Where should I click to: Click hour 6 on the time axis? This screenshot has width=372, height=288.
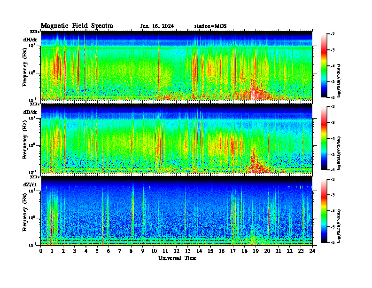pos(108,251)
